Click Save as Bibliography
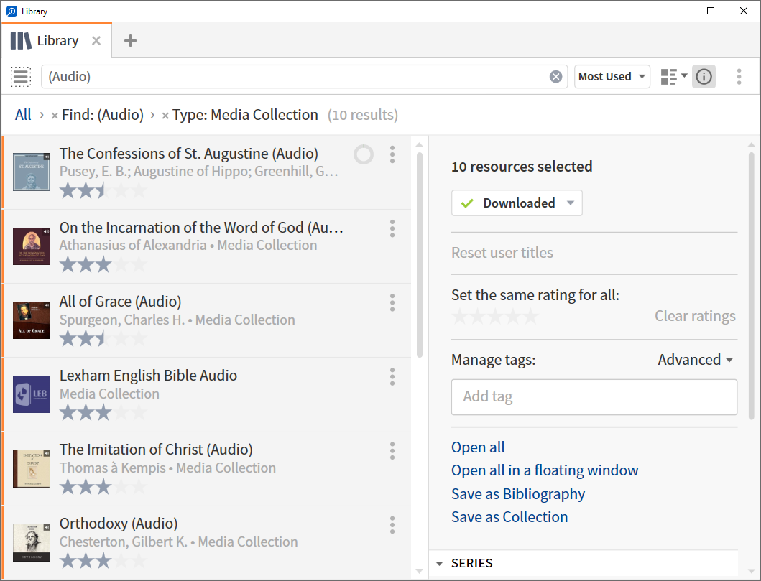 point(518,493)
